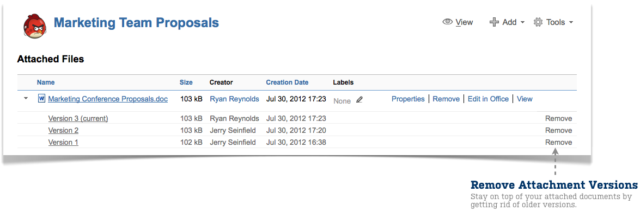This screenshot has width=640, height=211.
Task: Click the angry bird page avatar
Action: (x=34, y=25)
